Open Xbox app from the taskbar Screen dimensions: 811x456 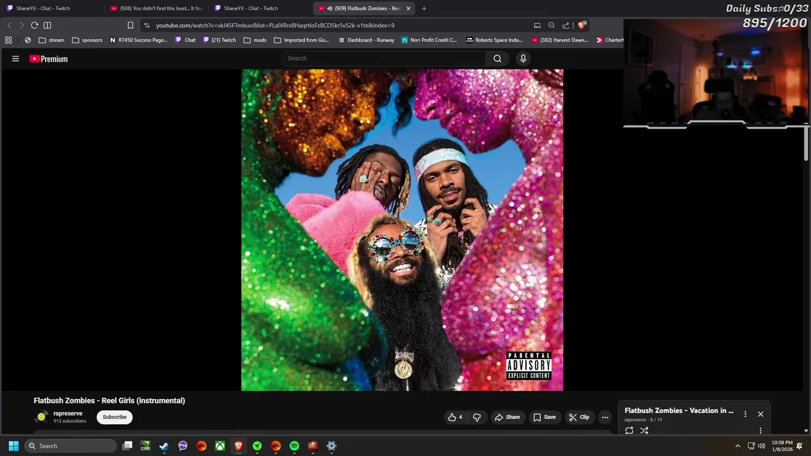(220, 446)
